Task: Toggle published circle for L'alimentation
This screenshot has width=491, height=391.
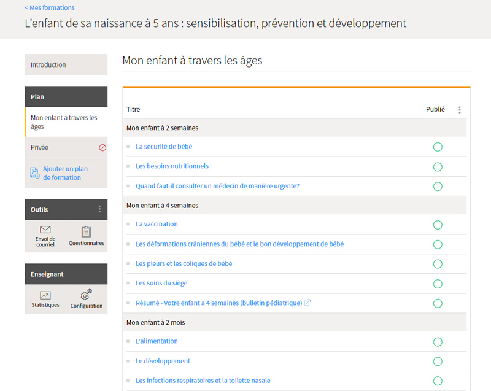Action: (438, 342)
